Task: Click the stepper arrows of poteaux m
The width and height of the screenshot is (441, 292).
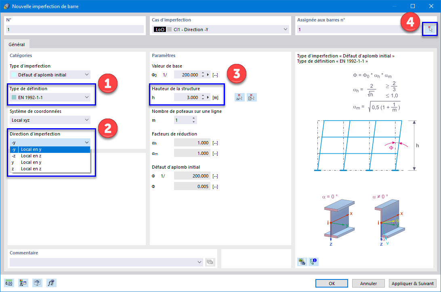Action: pyautogui.click(x=194, y=120)
